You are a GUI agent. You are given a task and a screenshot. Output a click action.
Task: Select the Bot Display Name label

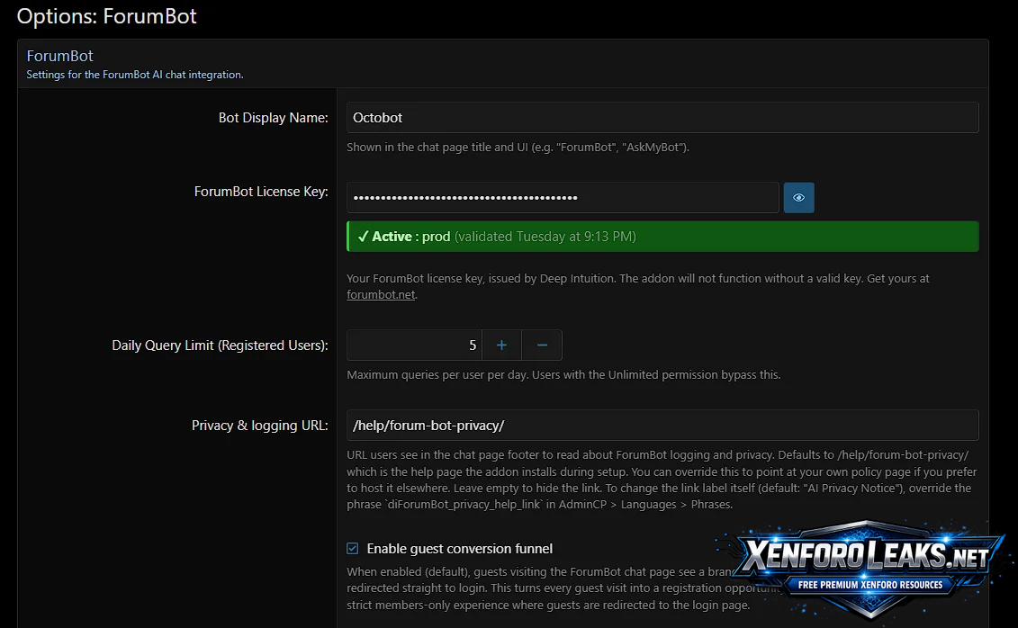point(273,118)
